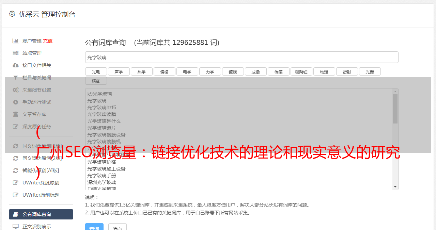Select the 光学玻璃镜片 result row
The height and width of the screenshot is (230, 436).
pos(102,128)
